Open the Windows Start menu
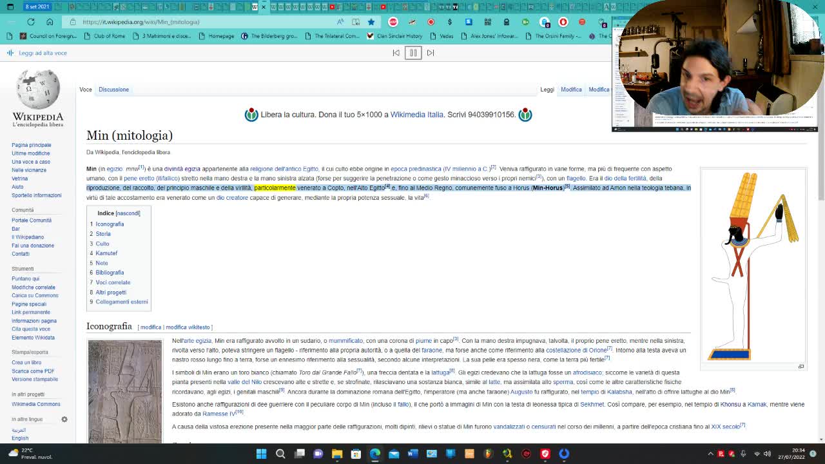The width and height of the screenshot is (825, 464). click(x=261, y=454)
